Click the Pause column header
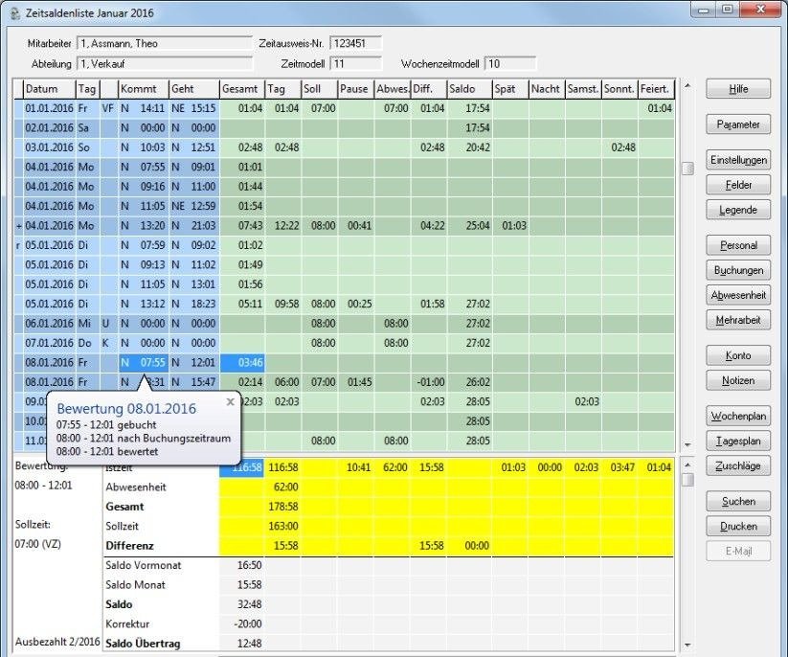Screen dimensions: 788x657 pos(356,89)
